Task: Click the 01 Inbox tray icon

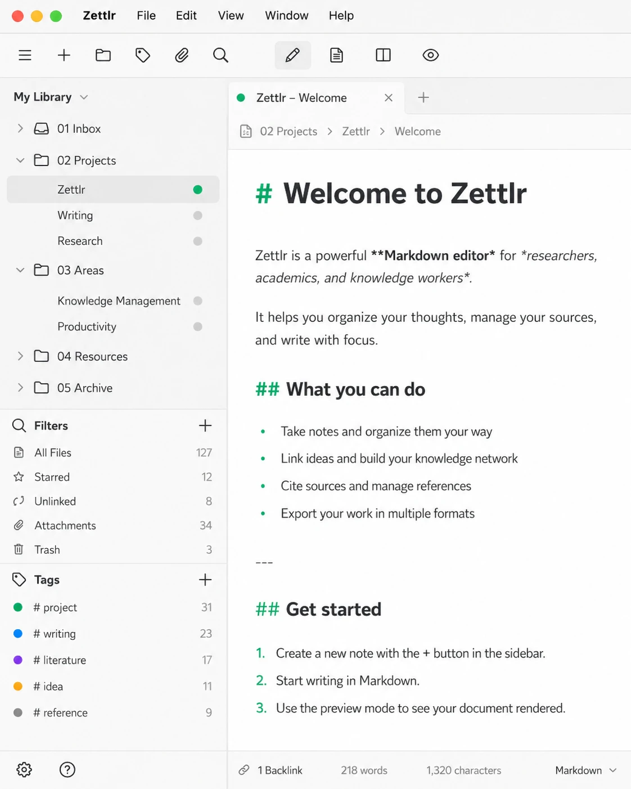Action: pos(42,128)
